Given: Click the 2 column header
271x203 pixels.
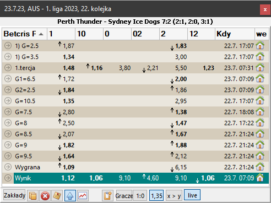Looking at the screenshot, I should click(174, 34).
